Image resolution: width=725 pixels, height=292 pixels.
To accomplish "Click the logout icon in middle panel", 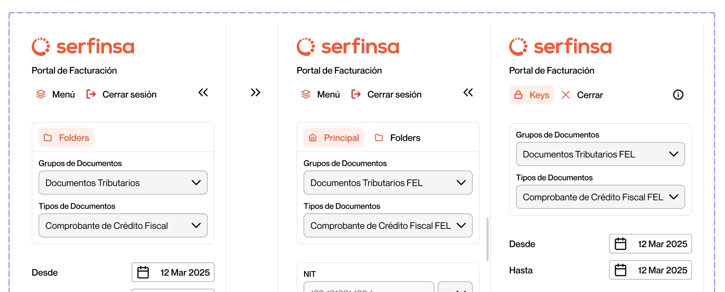I will pyautogui.click(x=356, y=94).
